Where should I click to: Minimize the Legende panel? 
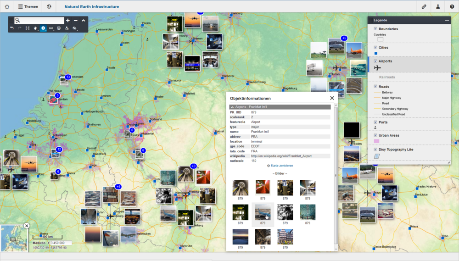(x=447, y=20)
